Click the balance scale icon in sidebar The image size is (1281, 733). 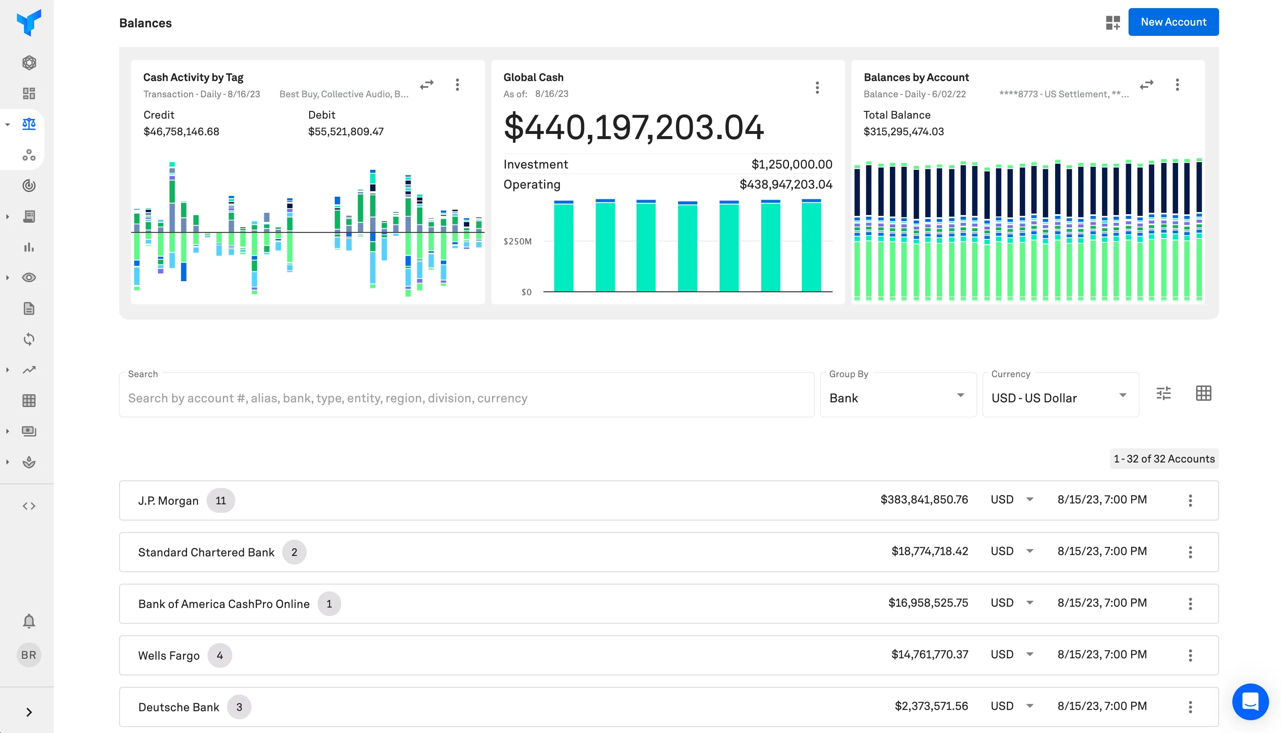29,124
